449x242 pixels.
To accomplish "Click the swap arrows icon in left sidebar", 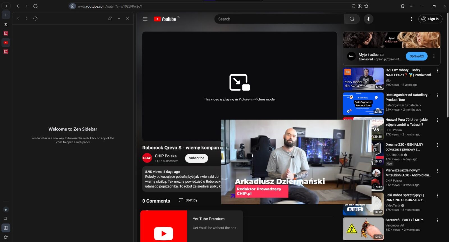I will 6,218.
